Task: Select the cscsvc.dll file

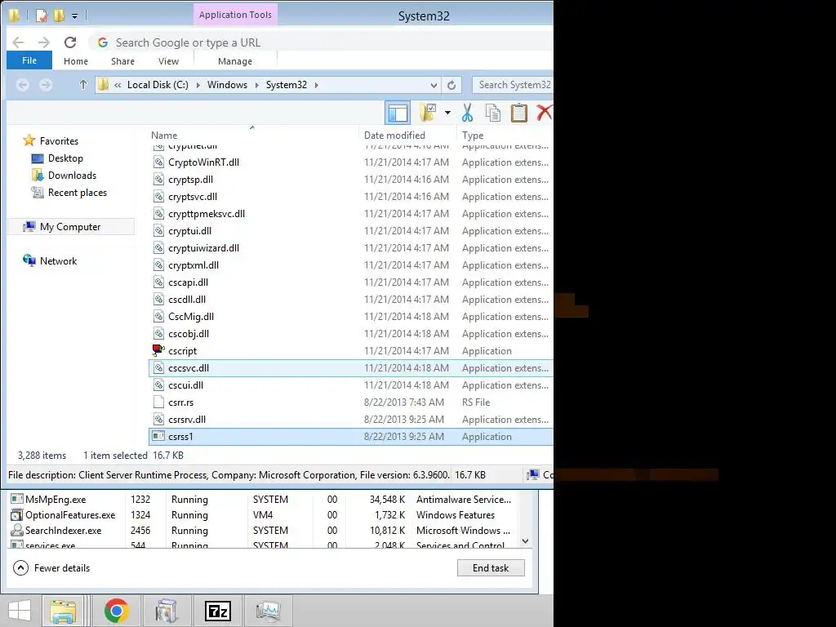Action: pyautogui.click(x=351, y=368)
